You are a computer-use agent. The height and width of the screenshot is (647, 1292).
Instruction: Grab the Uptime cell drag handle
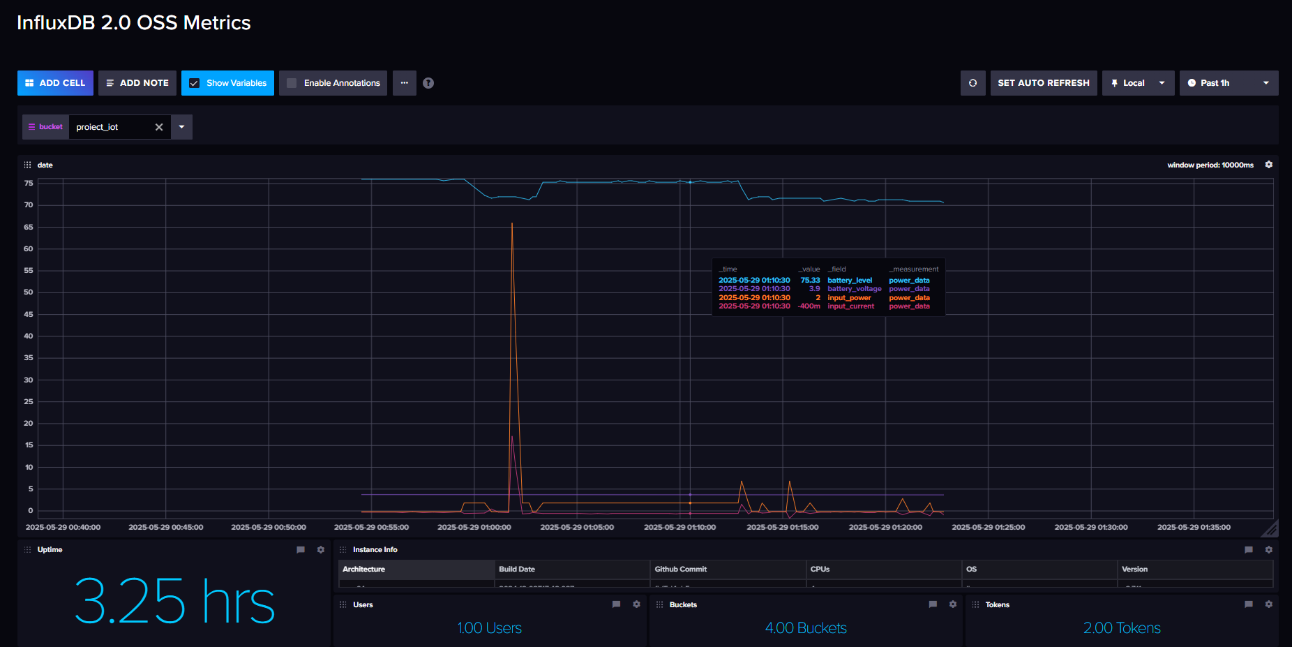pos(28,550)
